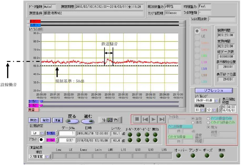Toggle the プロット plot round button
Screen dimensions: 241x165
click(x=41, y=140)
